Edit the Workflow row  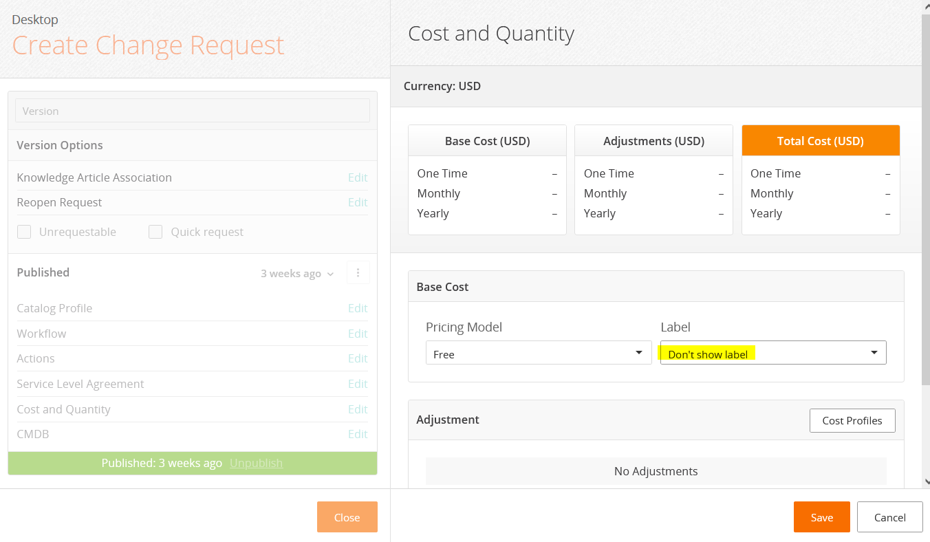tap(358, 334)
